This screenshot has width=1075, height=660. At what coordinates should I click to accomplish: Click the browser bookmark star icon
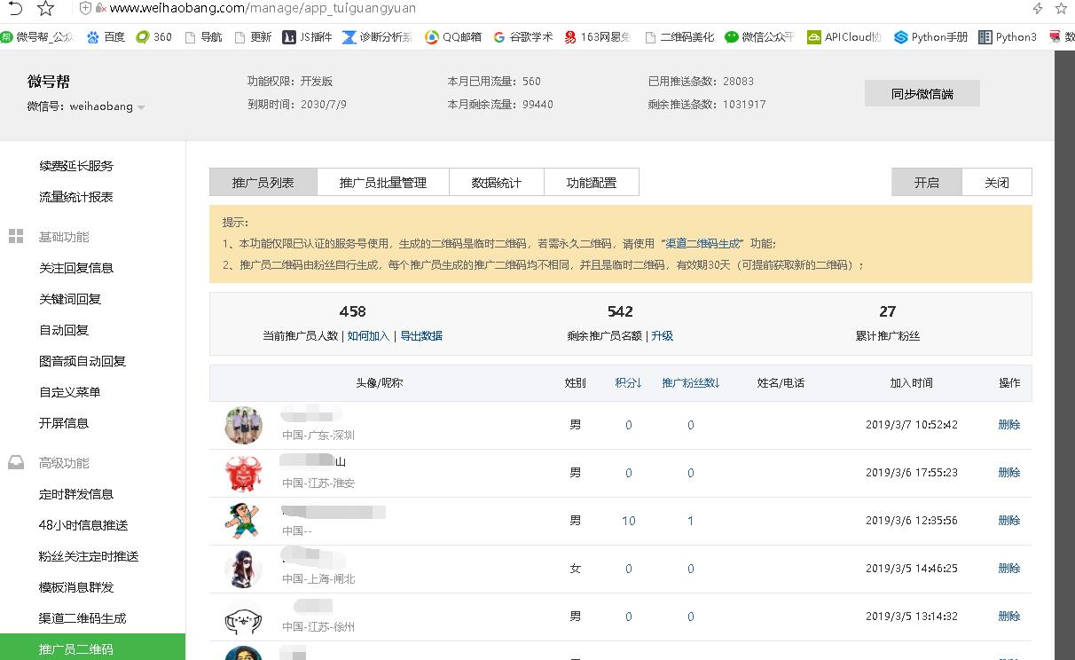point(46,9)
